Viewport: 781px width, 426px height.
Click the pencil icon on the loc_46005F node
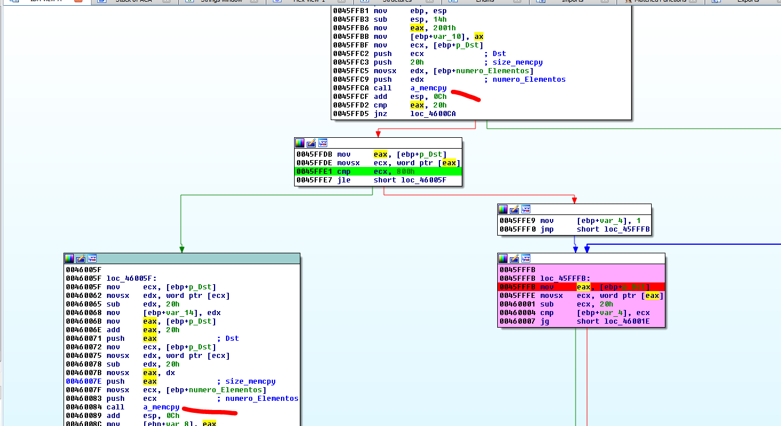point(81,258)
